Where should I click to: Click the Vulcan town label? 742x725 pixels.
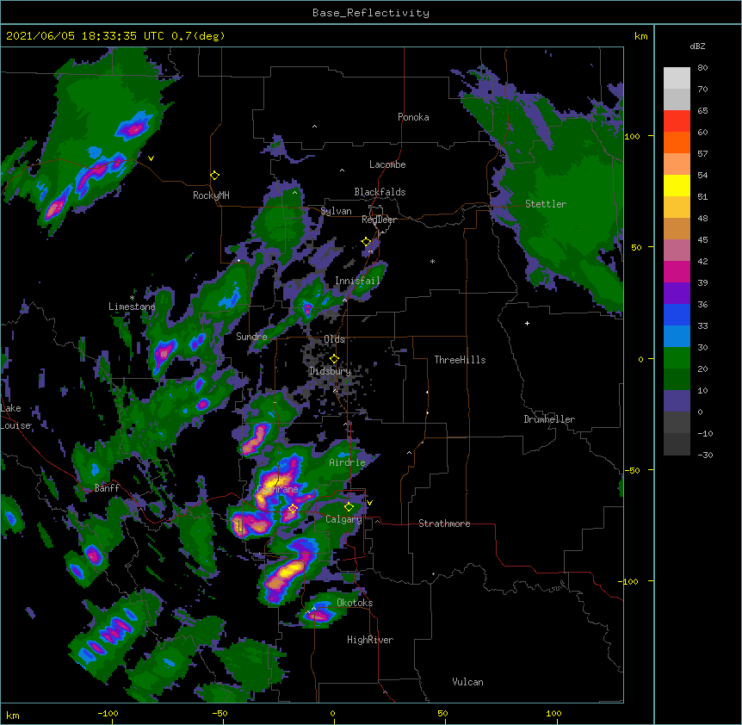tap(467, 682)
